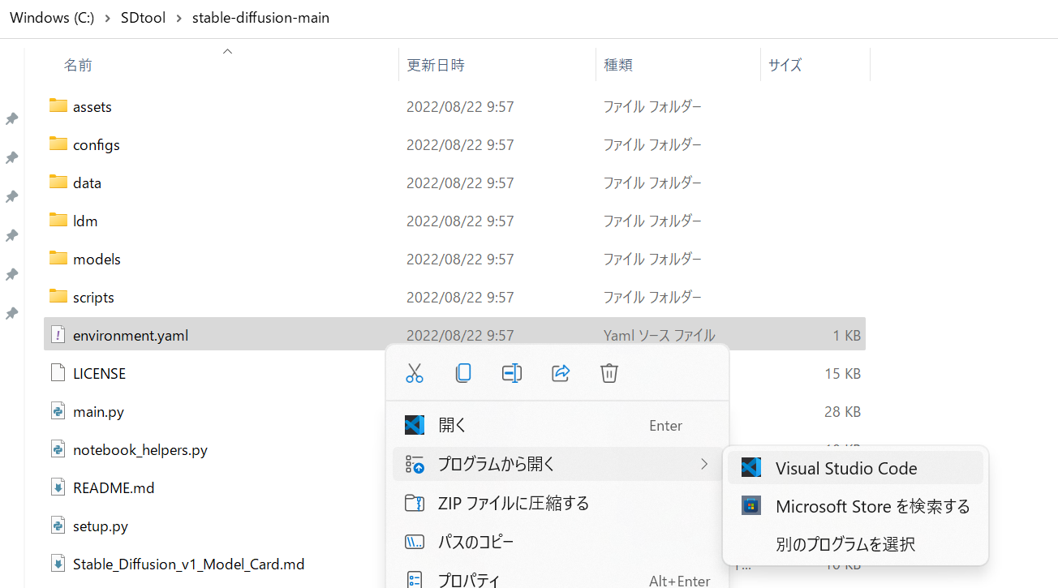Select the scripts folder
Image resolution: width=1058 pixels, height=588 pixels.
click(x=93, y=297)
